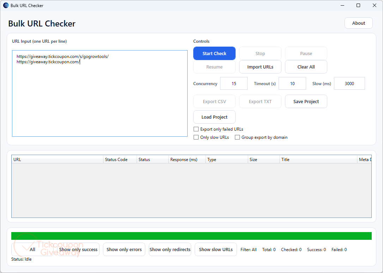This screenshot has width=383, height=273.
Task: Clear all URLs and results
Action: pos(306,67)
